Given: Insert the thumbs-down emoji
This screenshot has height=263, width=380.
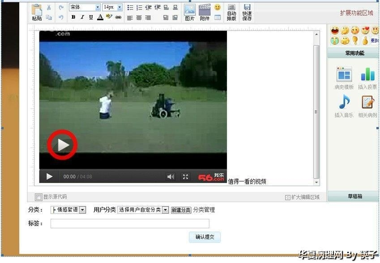Looking at the screenshot, I should (355, 40).
